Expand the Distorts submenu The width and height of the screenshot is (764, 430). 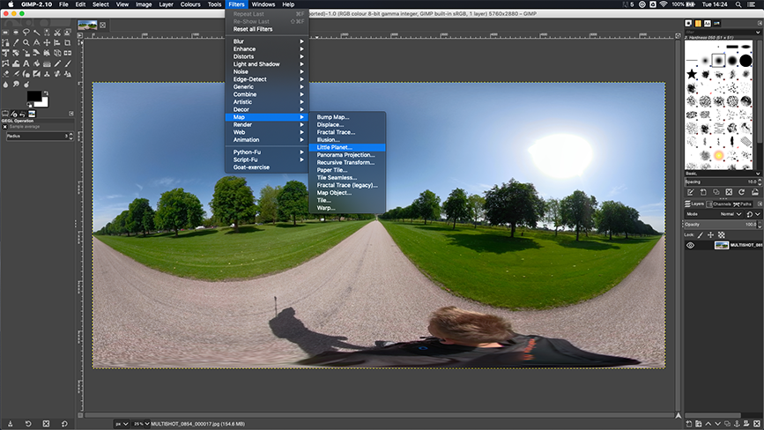266,56
